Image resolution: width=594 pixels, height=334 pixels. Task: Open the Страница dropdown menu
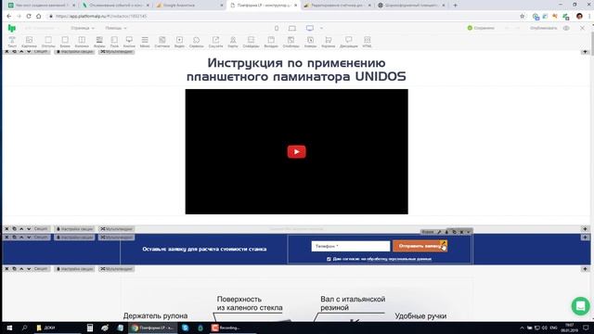[x=83, y=28]
